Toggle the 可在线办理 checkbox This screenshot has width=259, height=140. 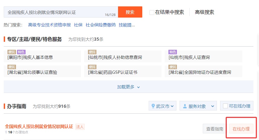[x=225, y=106]
